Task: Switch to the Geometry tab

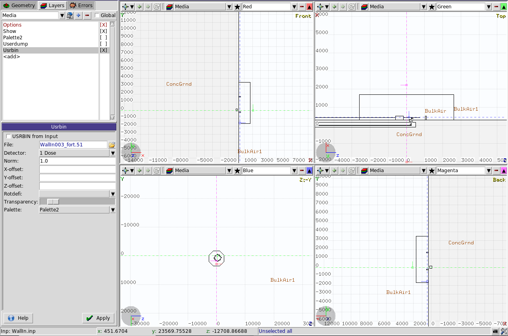Action: pyautogui.click(x=19, y=6)
